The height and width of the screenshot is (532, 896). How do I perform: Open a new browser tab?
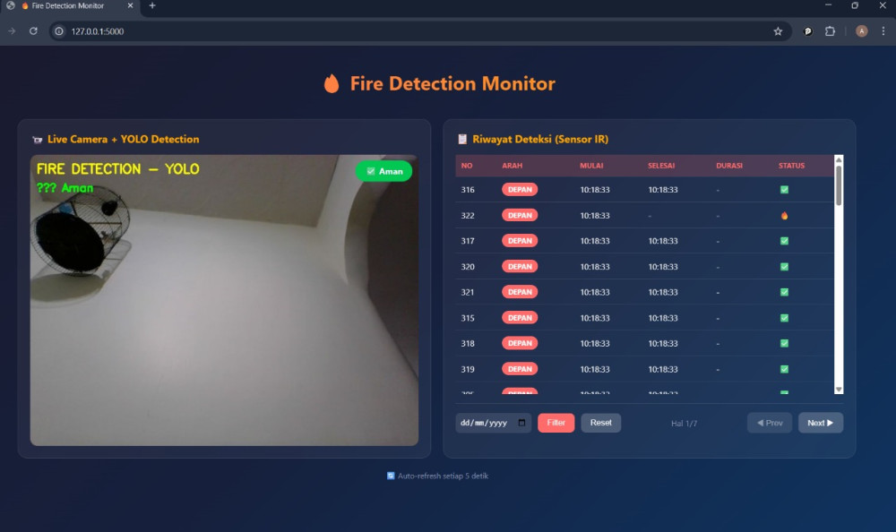pos(152,6)
